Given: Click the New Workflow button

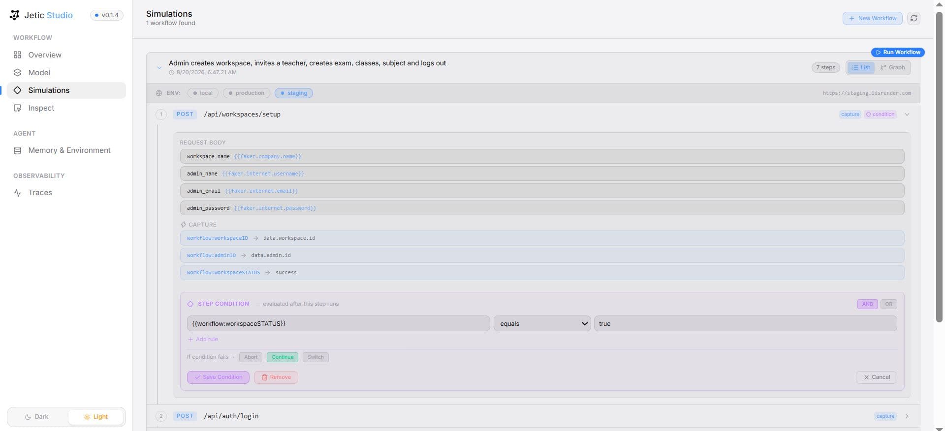Looking at the screenshot, I should tap(873, 18).
